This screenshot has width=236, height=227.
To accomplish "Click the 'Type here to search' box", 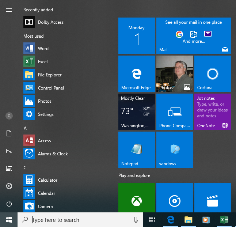I will pyautogui.click(x=80, y=220).
